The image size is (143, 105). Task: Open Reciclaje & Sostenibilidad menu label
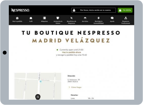pyautogui.click(x=99, y=22)
